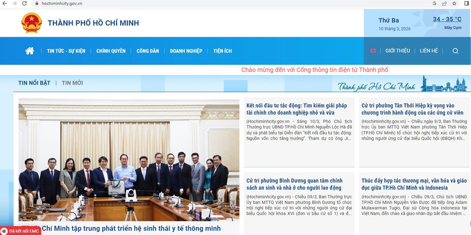This screenshot has width=471, height=235.
Task: Click the Mây Cụm weather description
Action: click(x=453, y=28)
